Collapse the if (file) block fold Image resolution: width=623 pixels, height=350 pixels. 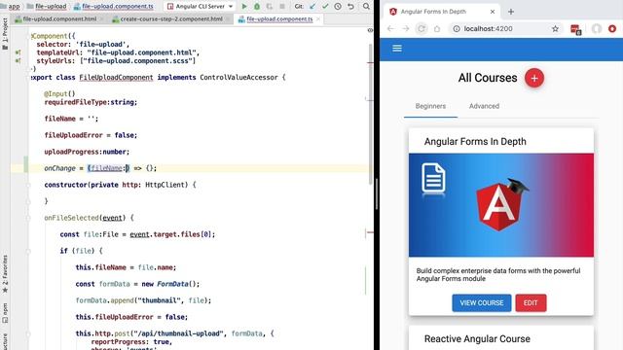pos(28,251)
